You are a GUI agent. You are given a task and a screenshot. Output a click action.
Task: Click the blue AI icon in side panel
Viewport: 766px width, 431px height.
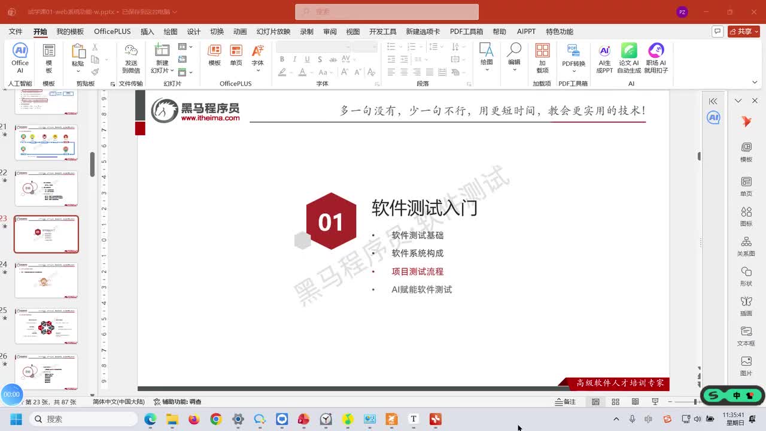713,118
